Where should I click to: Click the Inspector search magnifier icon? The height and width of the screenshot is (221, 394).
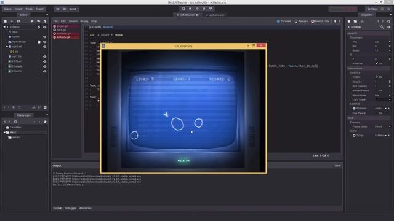[382, 27]
